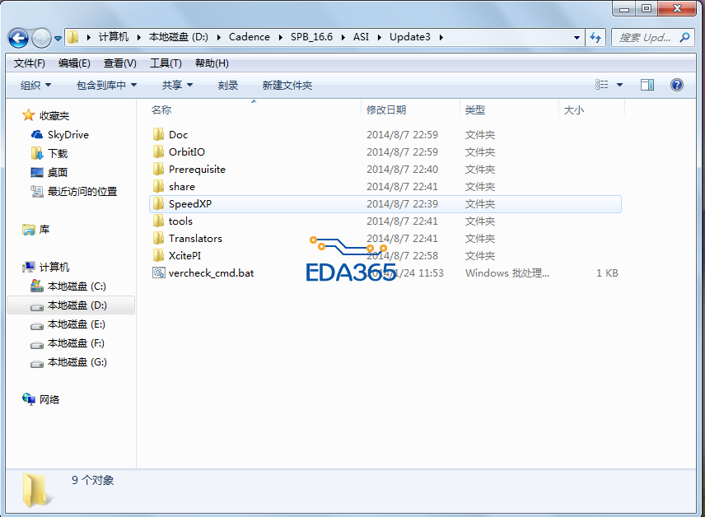The image size is (705, 517).
Task: Click the Refresh button beside the address bar
Action: pos(595,37)
